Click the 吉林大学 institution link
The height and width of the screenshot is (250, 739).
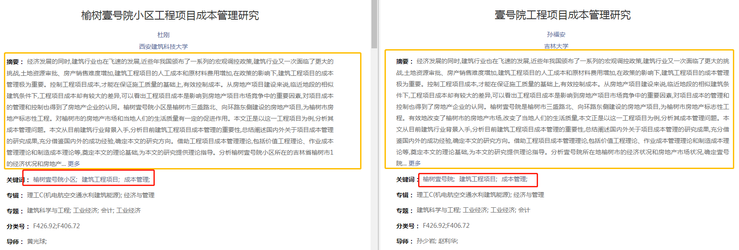(556, 46)
